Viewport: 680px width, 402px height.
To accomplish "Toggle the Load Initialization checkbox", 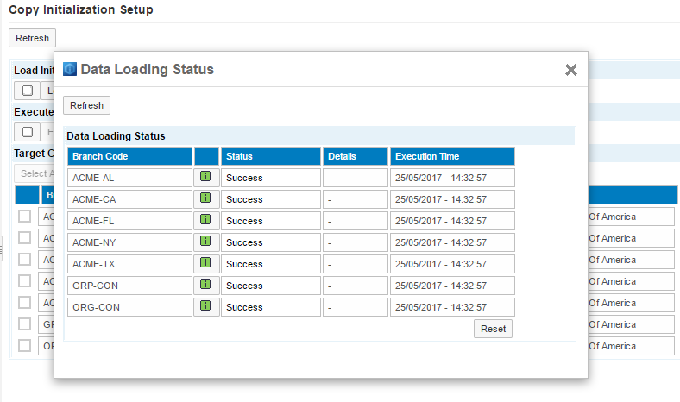I will pos(28,91).
